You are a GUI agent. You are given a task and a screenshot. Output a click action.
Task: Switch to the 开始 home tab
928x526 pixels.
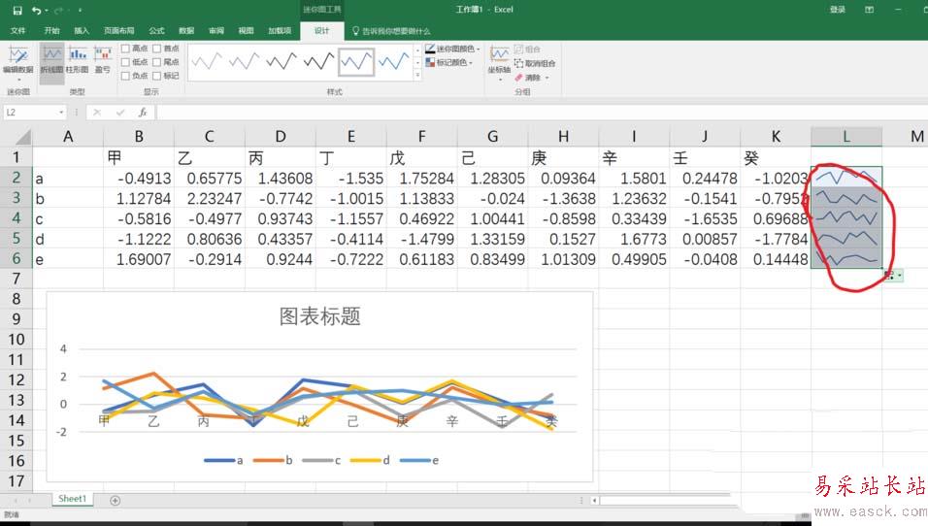coord(51,31)
